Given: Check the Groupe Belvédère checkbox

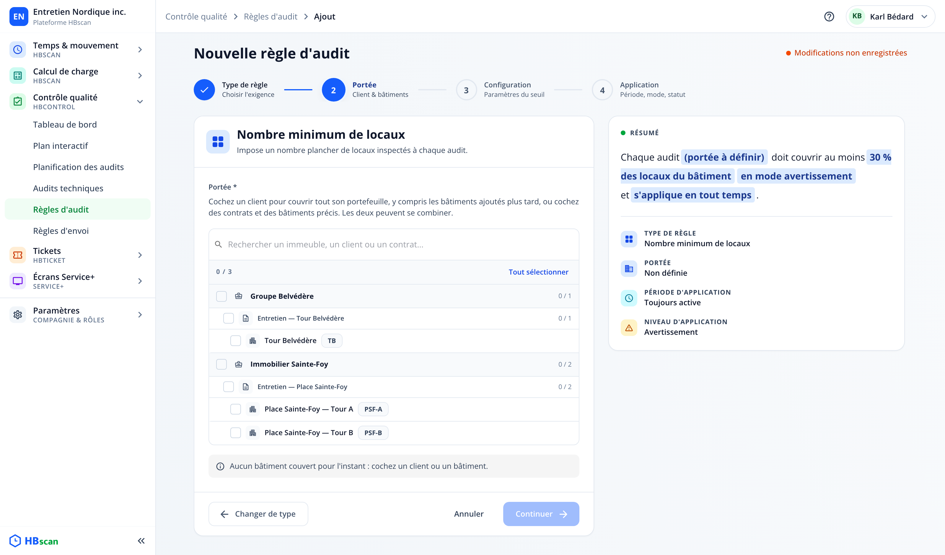Looking at the screenshot, I should pos(221,296).
